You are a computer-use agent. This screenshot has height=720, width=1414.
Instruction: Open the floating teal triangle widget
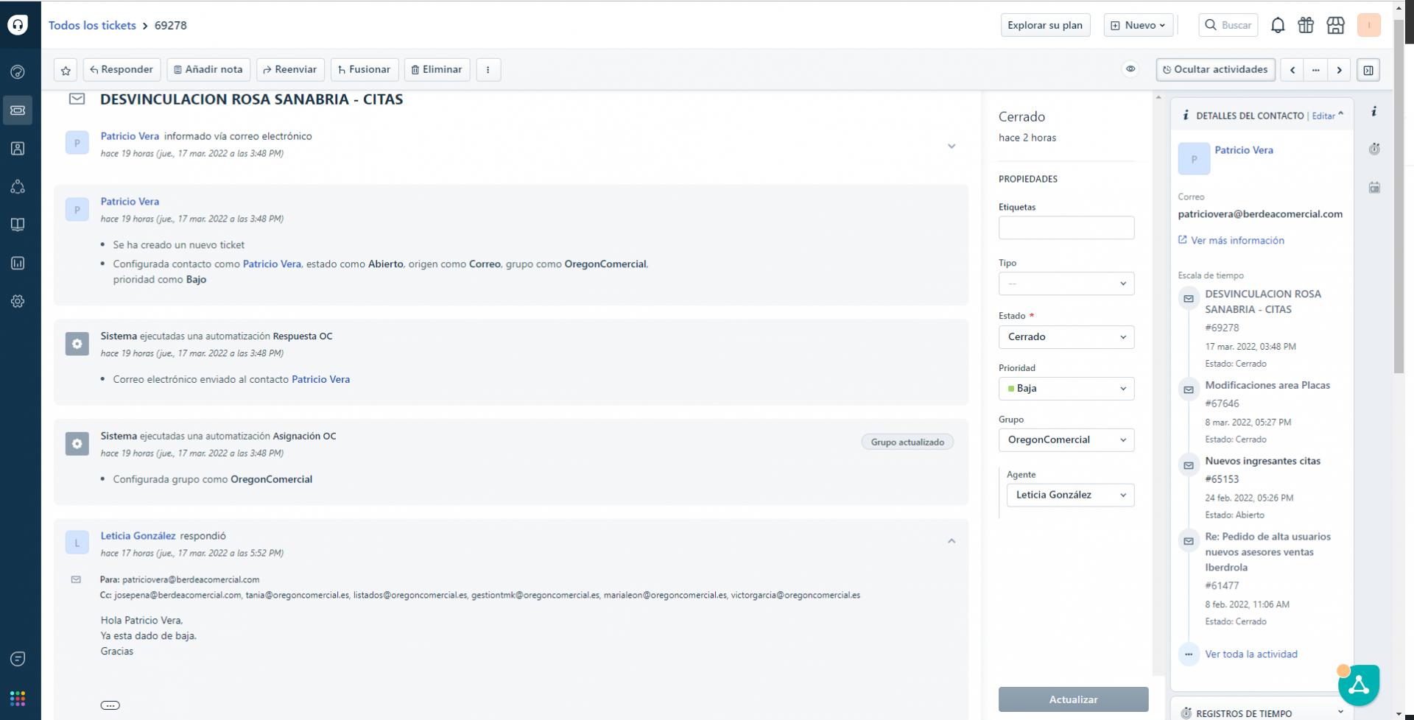(1359, 685)
